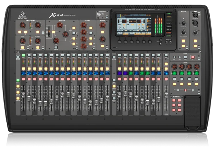
Task: Toggle the Compressor on/off button in Dynamics
Action: [x=38, y=48]
